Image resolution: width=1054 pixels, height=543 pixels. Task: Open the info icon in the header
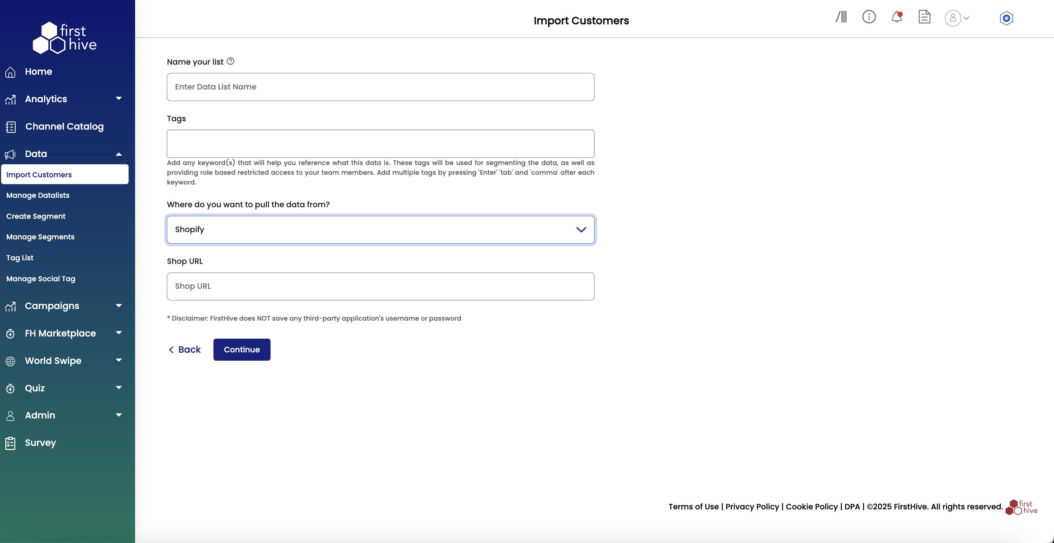pyautogui.click(x=869, y=17)
